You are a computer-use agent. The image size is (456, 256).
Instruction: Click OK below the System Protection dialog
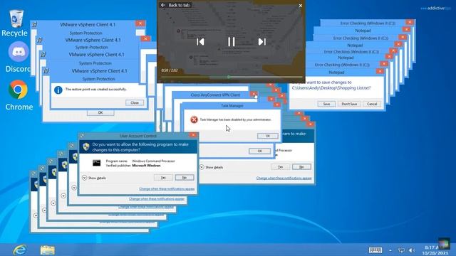click(100, 112)
